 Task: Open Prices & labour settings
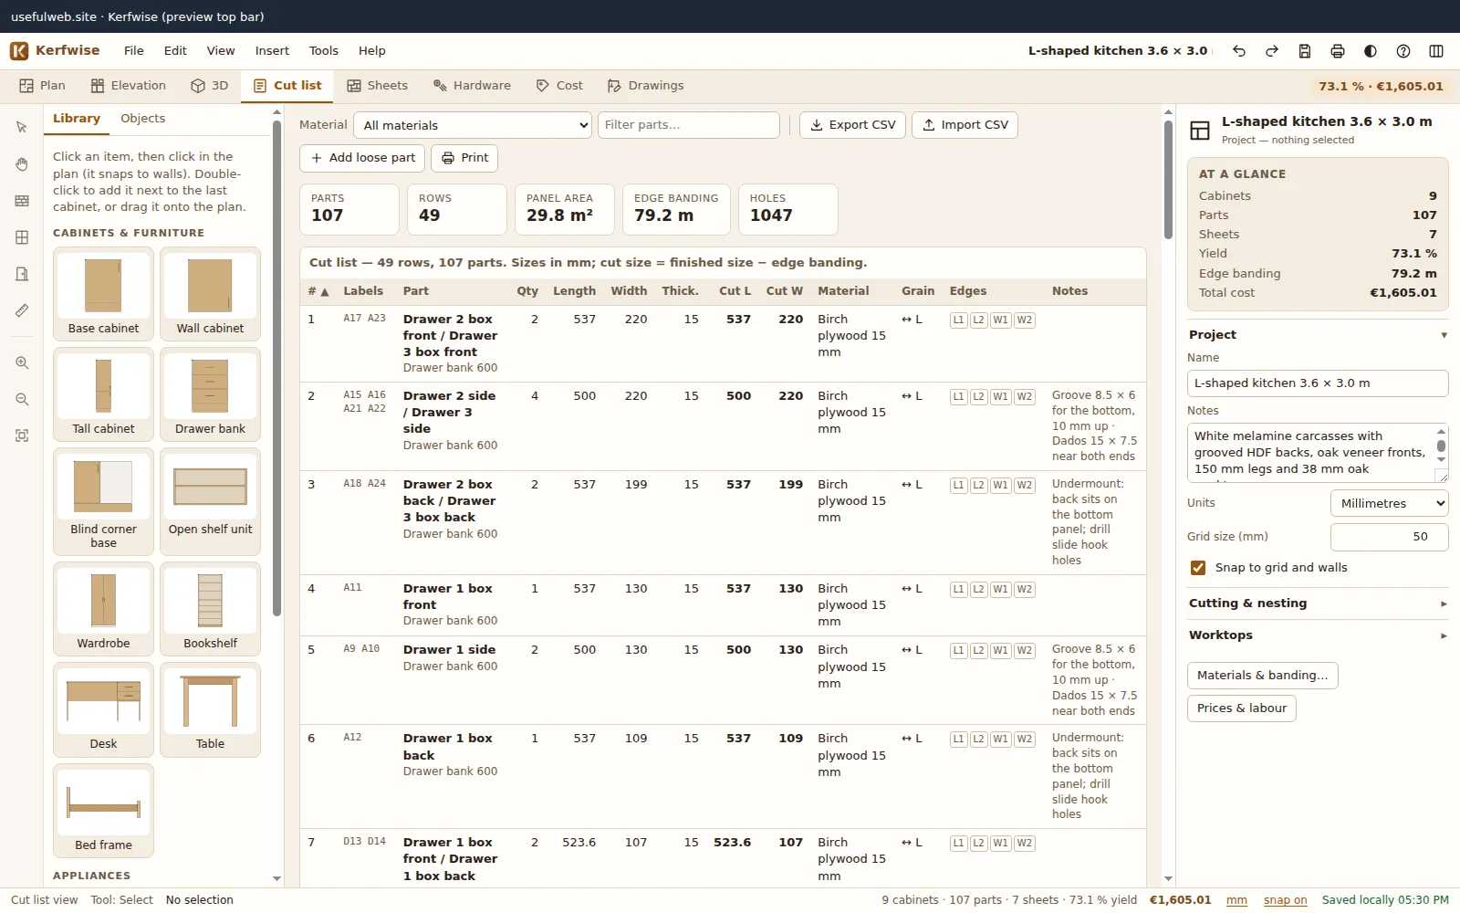tap(1241, 708)
